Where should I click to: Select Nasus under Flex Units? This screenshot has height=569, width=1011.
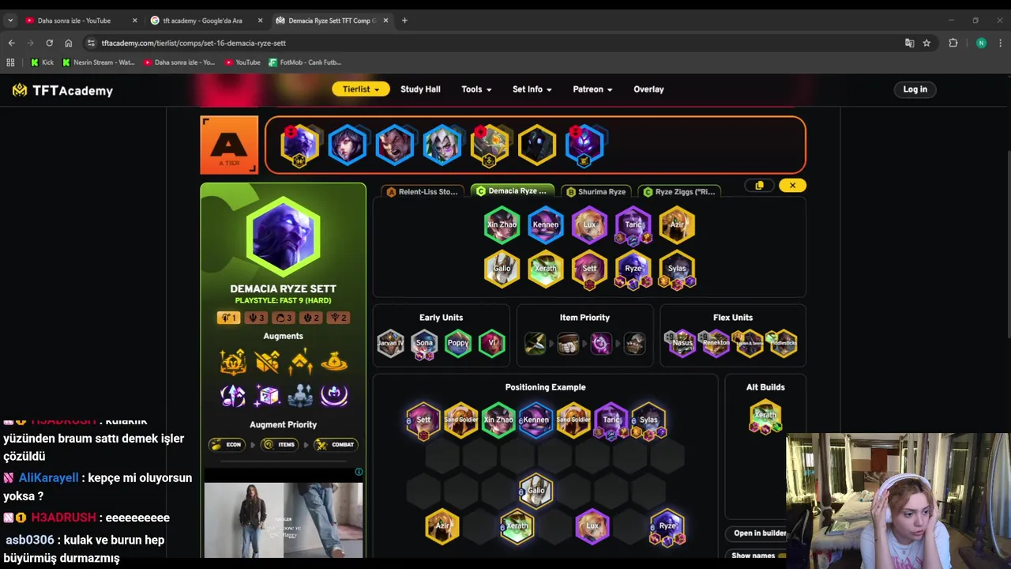tap(682, 343)
